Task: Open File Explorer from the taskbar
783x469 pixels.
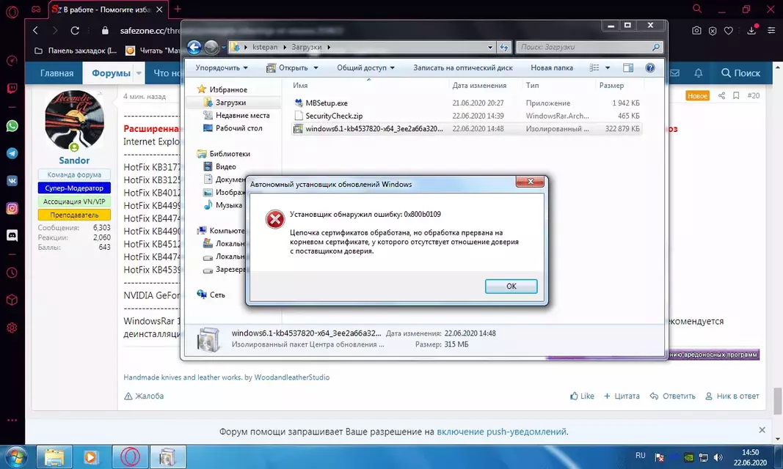Action: click(x=54, y=457)
